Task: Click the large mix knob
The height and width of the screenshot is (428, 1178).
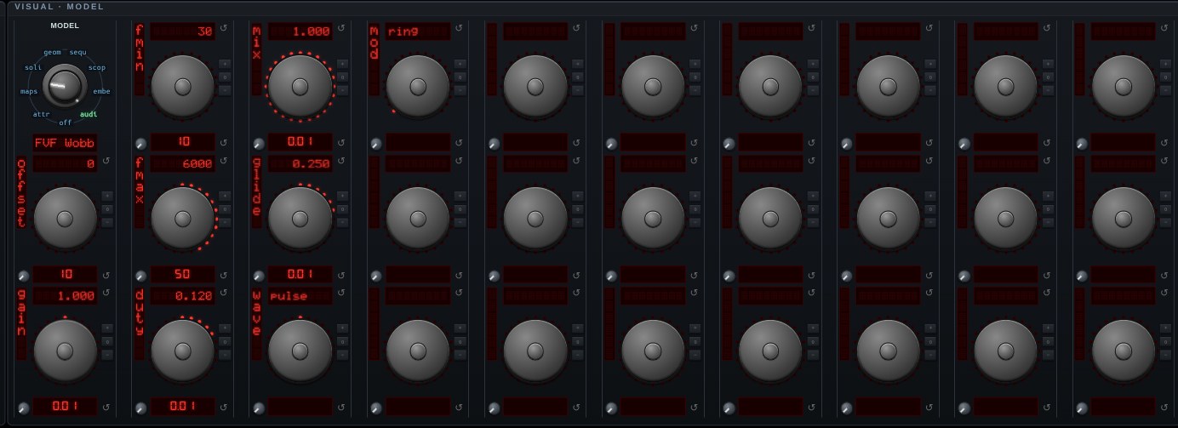Action: coord(300,86)
